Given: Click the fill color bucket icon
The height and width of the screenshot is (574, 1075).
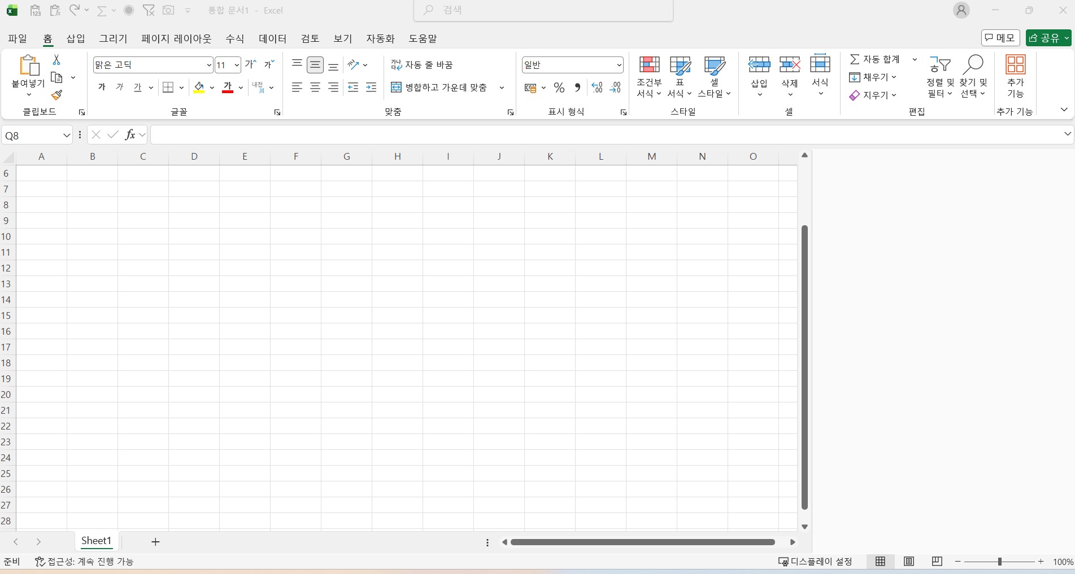Looking at the screenshot, I should click(x=199, y=87).
